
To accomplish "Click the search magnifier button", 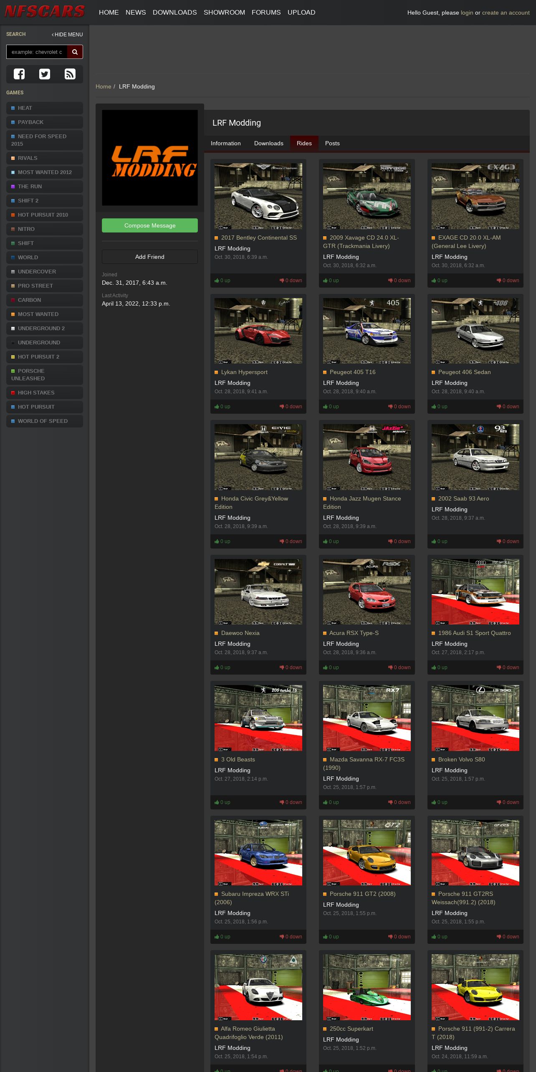I will click(75, 52).
